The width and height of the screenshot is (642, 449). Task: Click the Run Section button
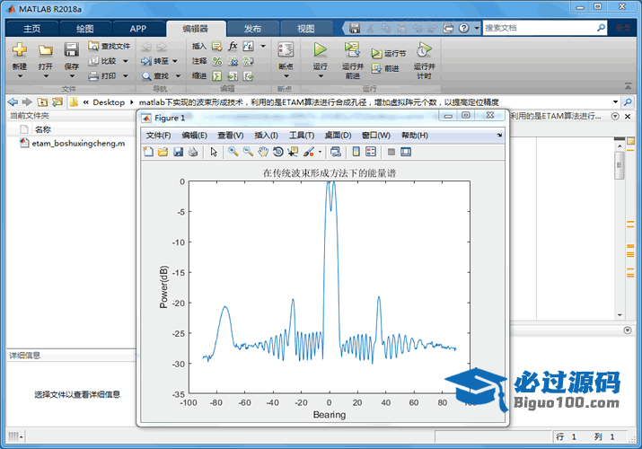(x=389, y=54)
